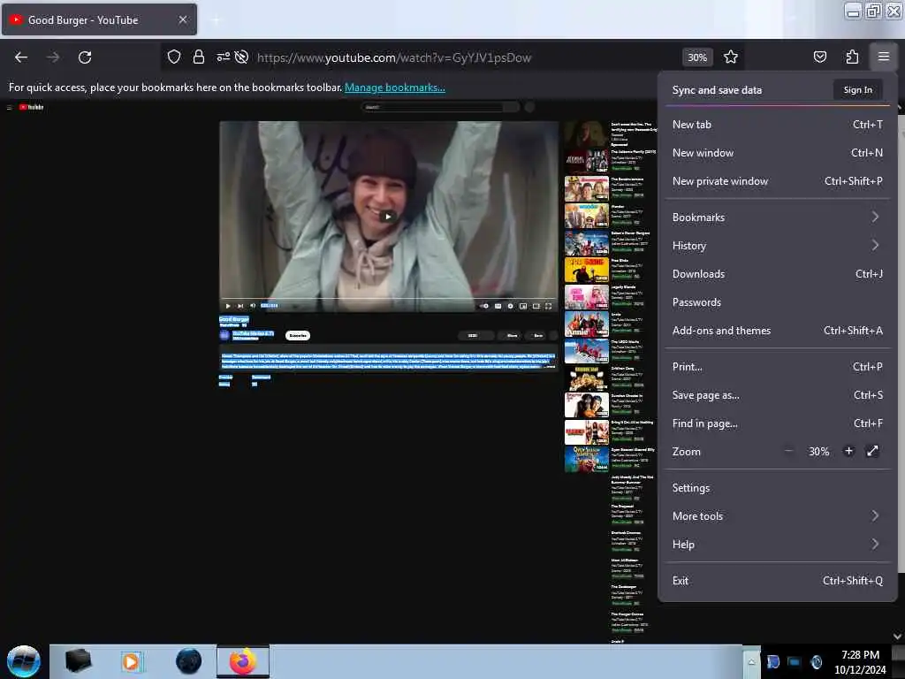Click the large play button on video

tap(389, 217)
